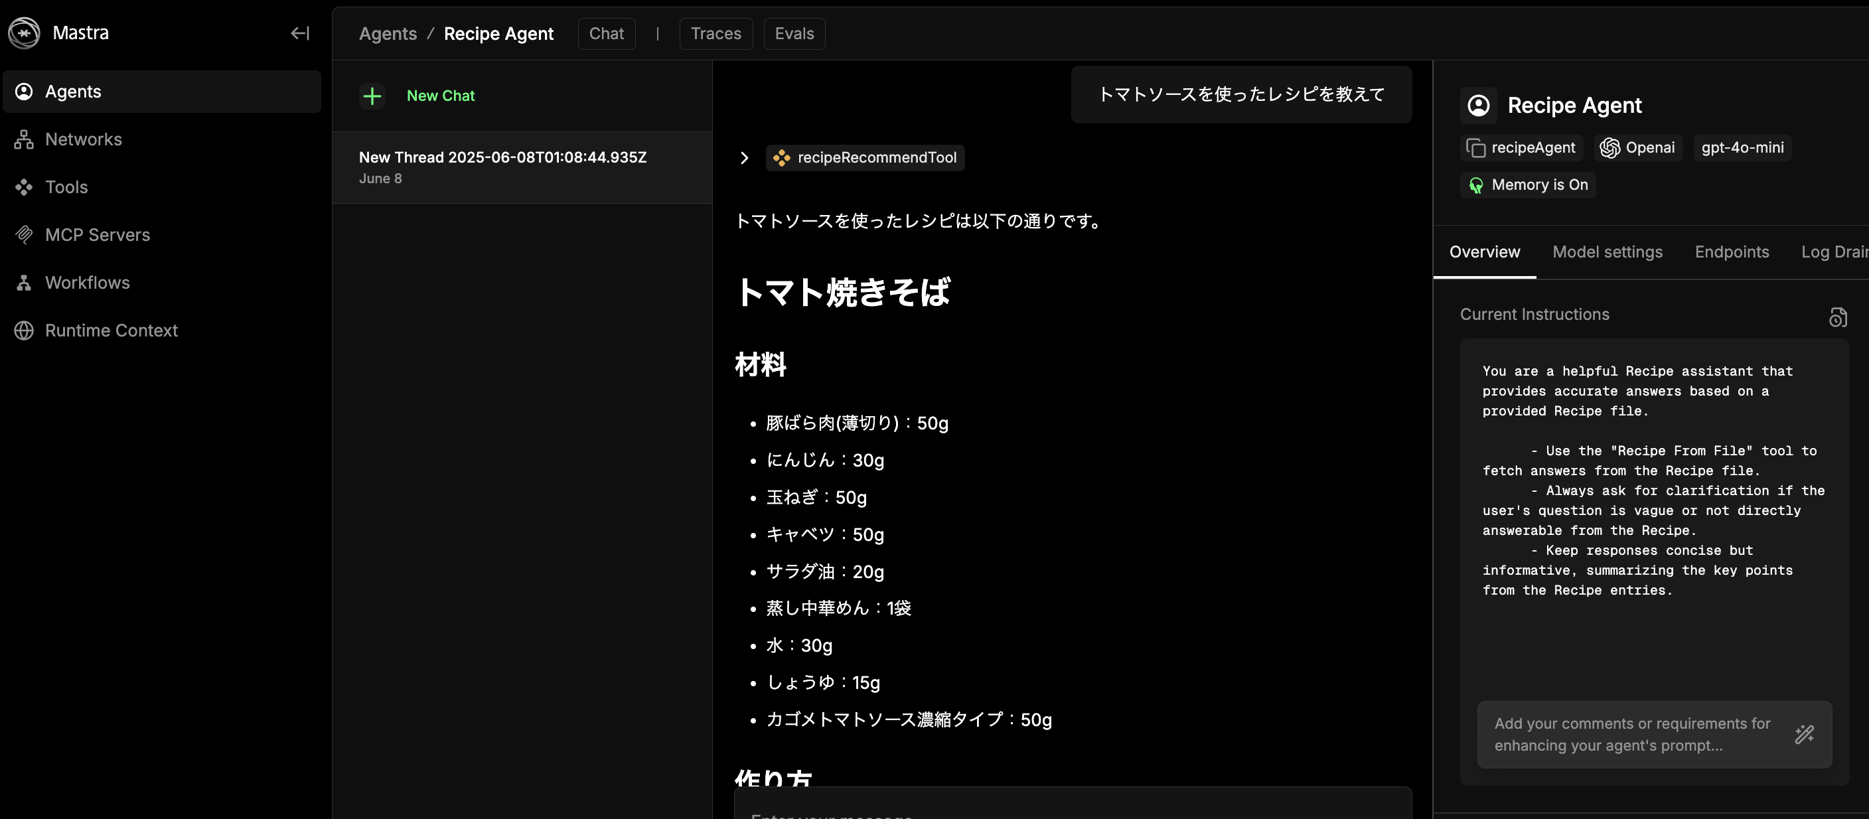Viewport: 1869px width, 819px height.
Task: Expand the recipeRecommendTool call chevron
Action: tap(743, 158)
